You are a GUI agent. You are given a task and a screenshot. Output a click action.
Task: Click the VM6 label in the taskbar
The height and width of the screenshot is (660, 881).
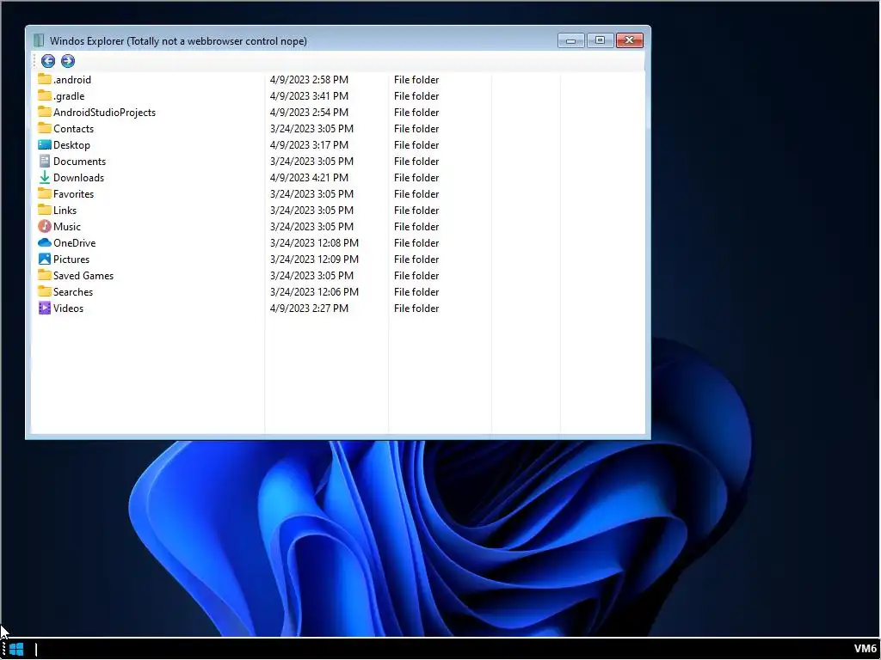click(x=866, y=649)
